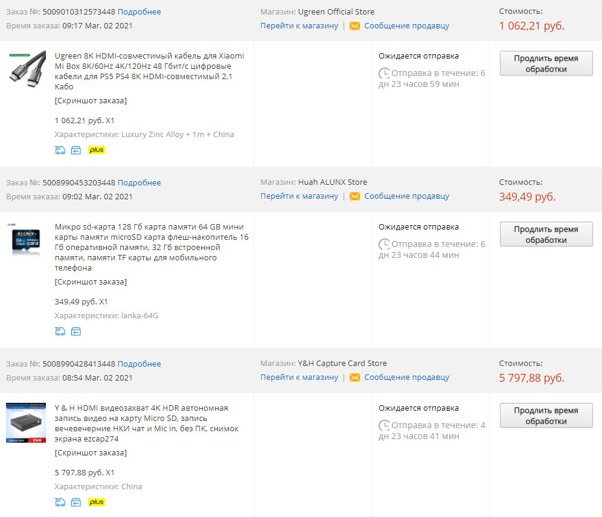The image size is (602, 517).
Task: Click card icon under lanka-64G characteristics
Action: (x=76, y=332)
